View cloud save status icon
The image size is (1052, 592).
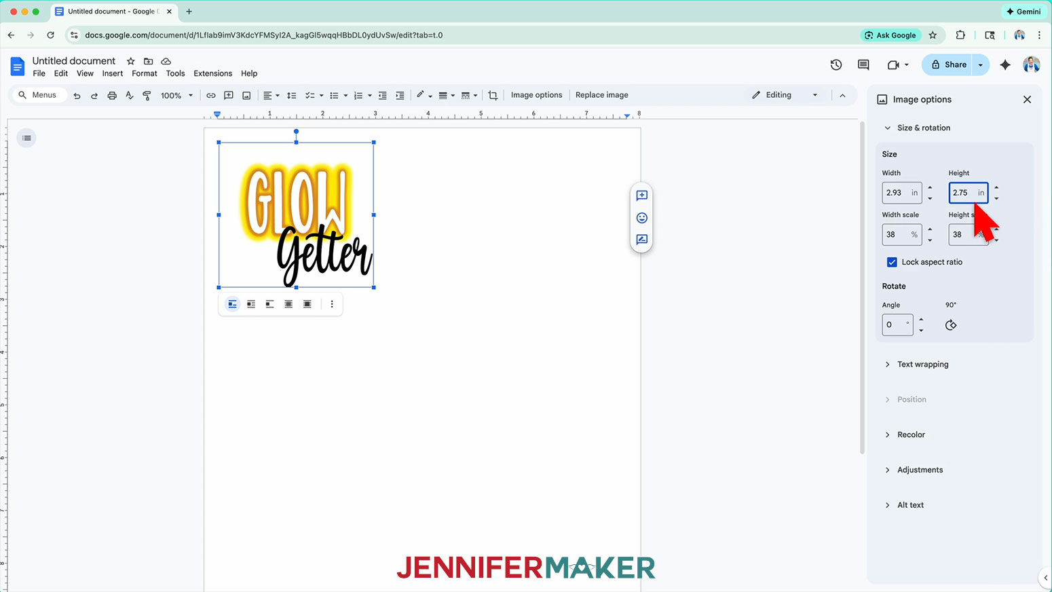(x=166, y=61)
